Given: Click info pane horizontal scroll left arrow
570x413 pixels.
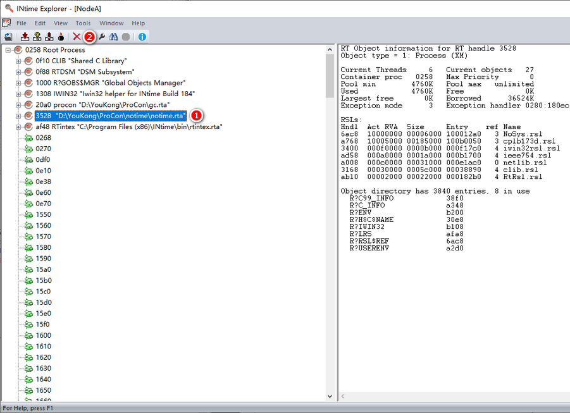Looking at the screenshot, I should coord(343,397).
